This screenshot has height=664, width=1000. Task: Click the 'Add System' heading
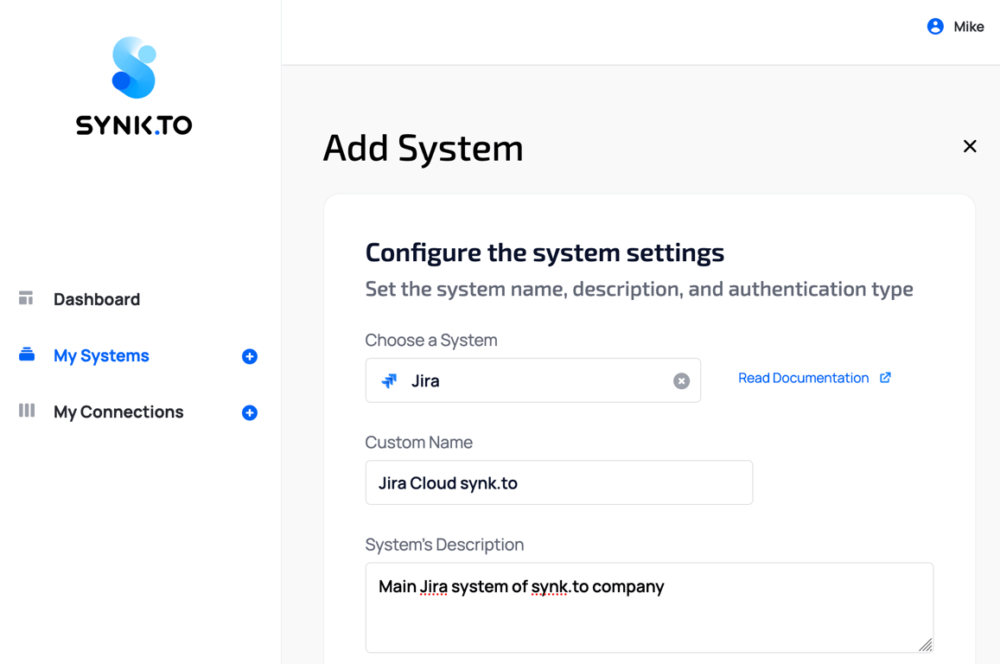(x=423, y=149)
